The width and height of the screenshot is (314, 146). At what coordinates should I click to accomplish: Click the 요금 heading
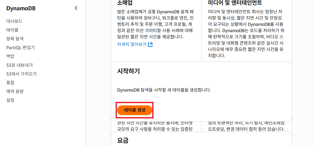(x=123, y=140)
